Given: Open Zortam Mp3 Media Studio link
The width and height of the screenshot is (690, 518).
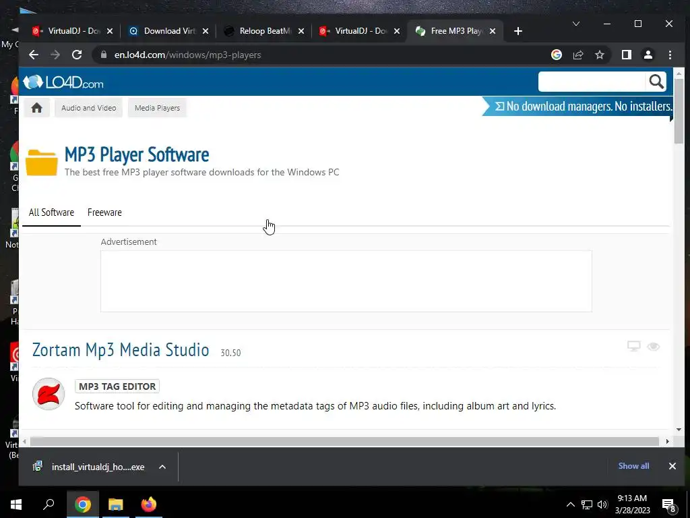Looking at the screenshot, I should (x=121, y=350).
